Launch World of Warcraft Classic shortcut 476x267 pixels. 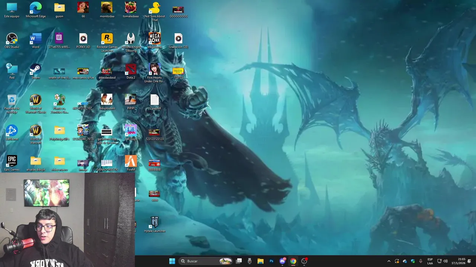36,104
